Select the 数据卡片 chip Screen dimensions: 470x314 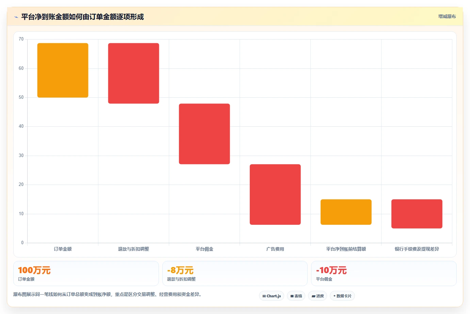[x=342, y=296]
